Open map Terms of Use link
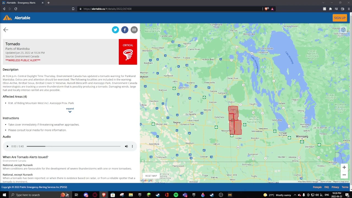352x198 pixels. [326, 182]
